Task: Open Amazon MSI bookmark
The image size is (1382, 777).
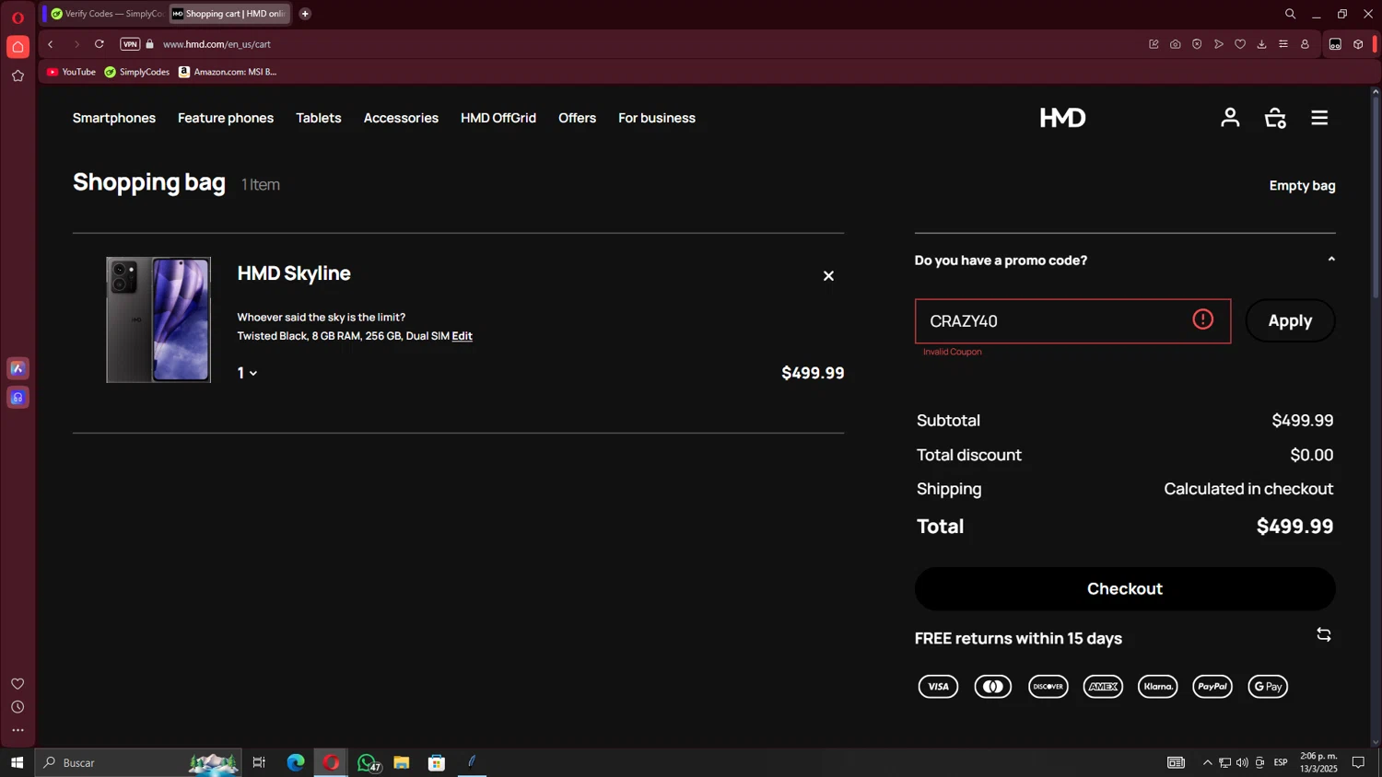Action: (x=228, y=72)
